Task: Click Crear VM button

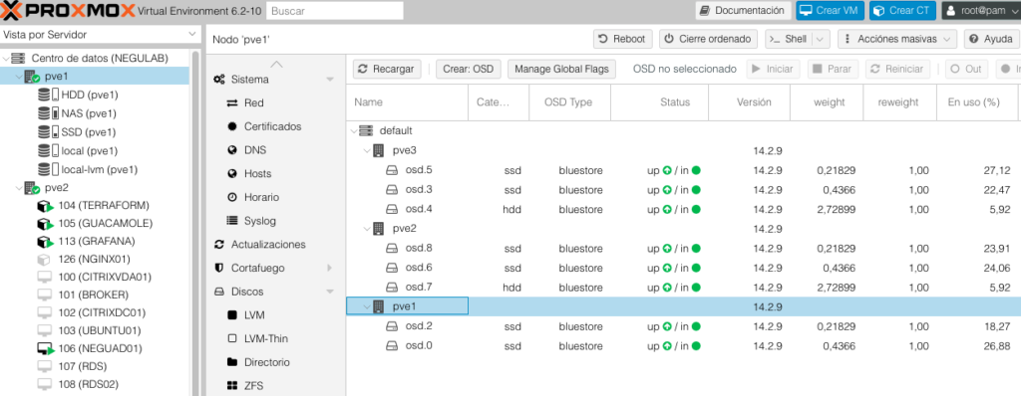Action: click(x=831, y=10)
